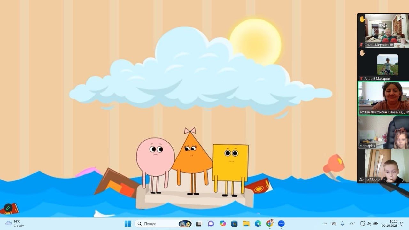Click the speaker volume tray icon
Screen dimensions: 409x230
[x=369, y=224]
